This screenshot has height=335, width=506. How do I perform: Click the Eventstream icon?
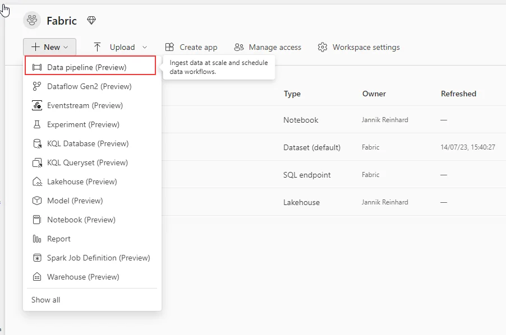pyautogui.click(x=37, y=105)
